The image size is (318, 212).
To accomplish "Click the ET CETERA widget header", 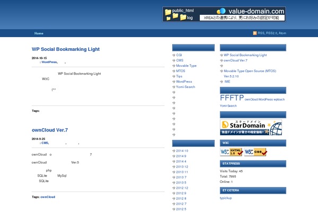I will [x=253, y=190].
